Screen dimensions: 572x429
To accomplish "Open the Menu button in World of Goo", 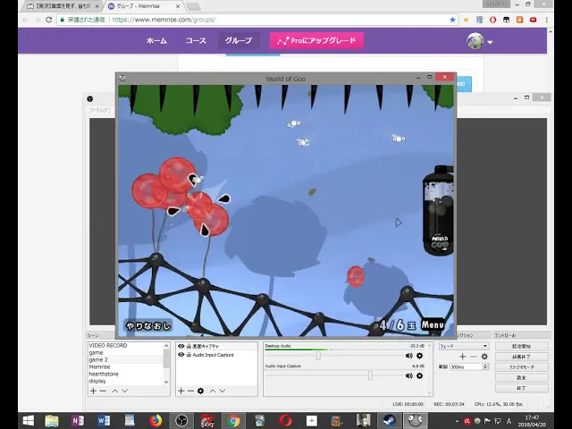I will click(433, 324).
